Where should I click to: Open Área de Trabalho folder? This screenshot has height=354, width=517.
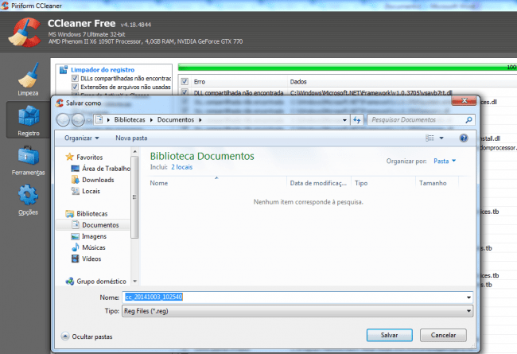[100, 169]
